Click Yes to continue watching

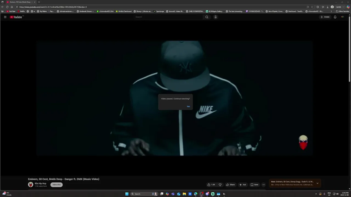point(188,106)
